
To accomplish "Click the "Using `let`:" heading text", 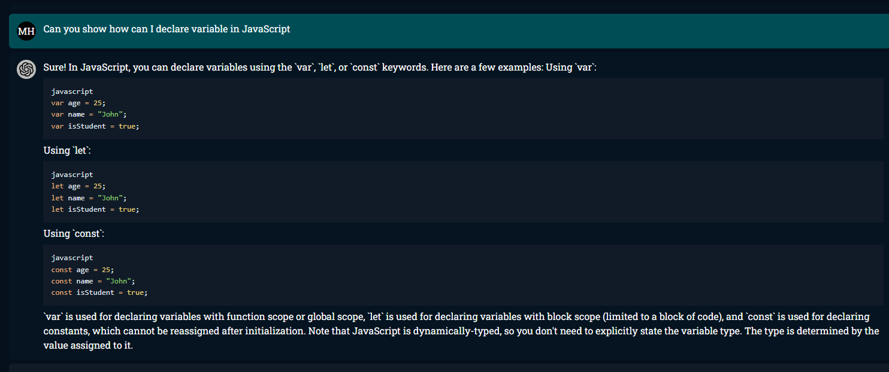I will coord(67,151).
